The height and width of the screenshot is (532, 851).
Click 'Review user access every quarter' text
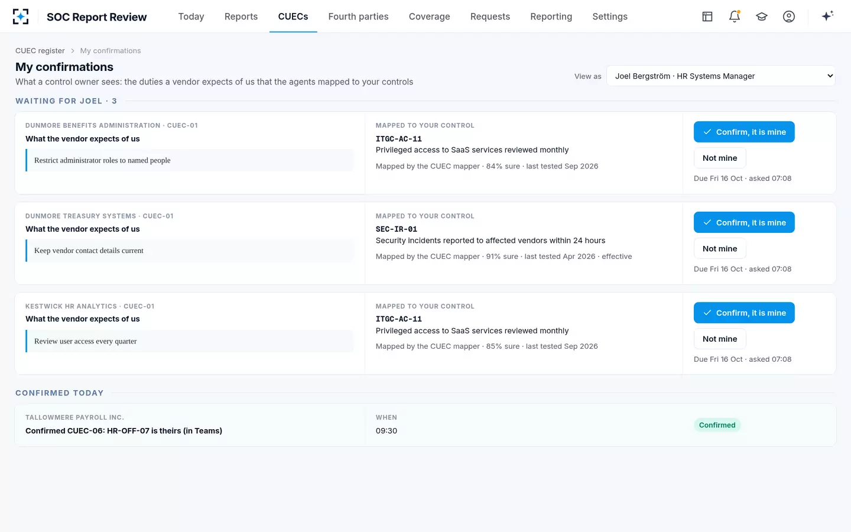(85, 341)
